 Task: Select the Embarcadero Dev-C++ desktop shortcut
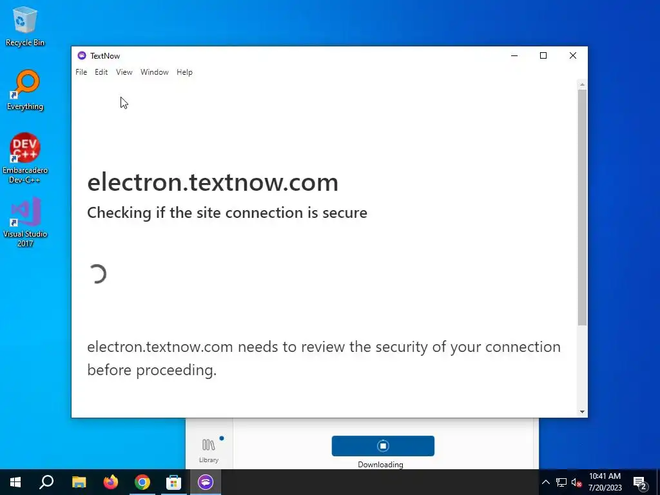coord(25,158)
